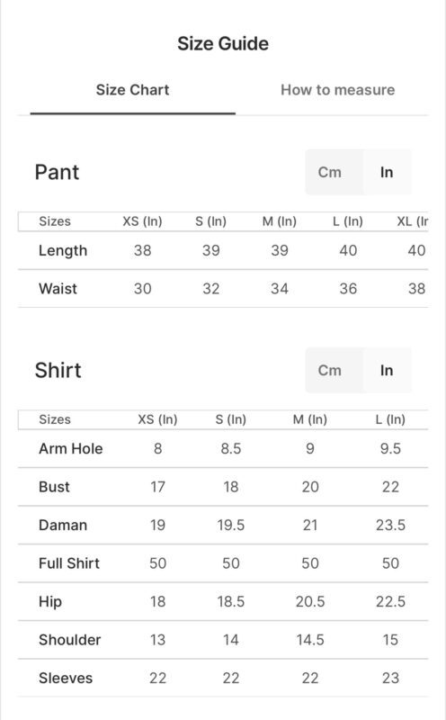
Task: Click the Shoulder row label
Action: [x=70, y=640]
